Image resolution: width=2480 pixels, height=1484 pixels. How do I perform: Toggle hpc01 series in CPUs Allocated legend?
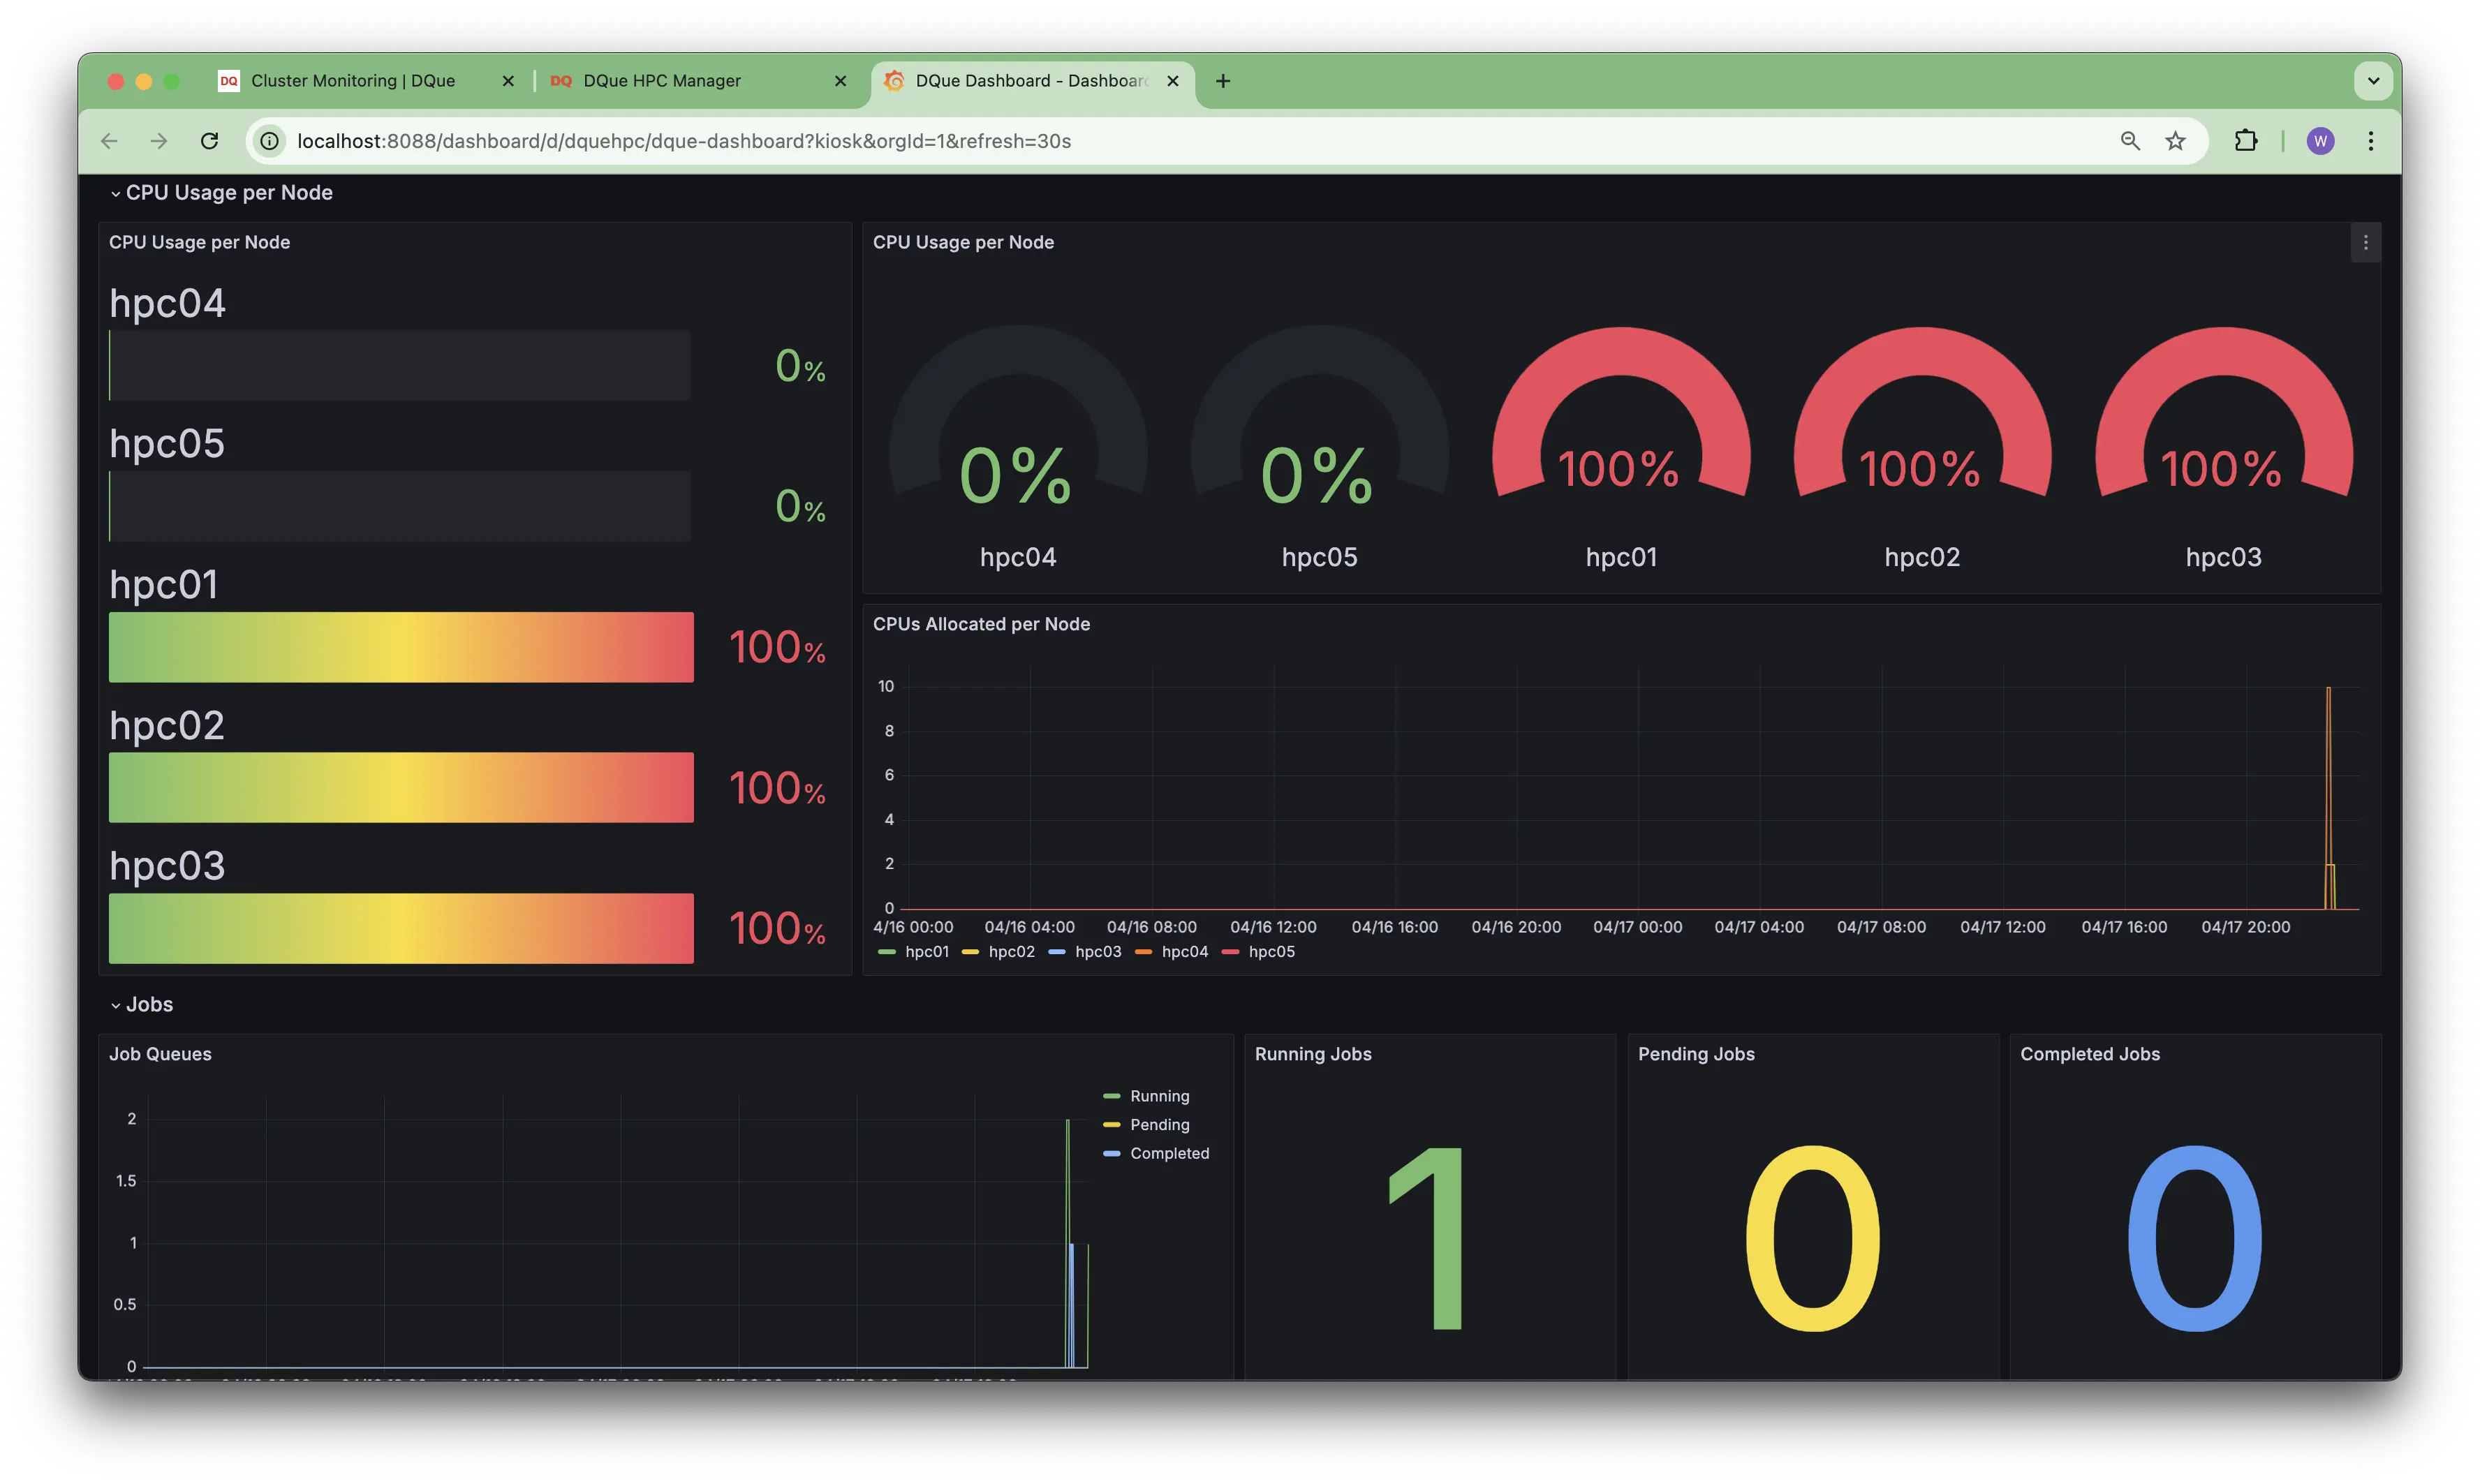[x=926, y=952]
